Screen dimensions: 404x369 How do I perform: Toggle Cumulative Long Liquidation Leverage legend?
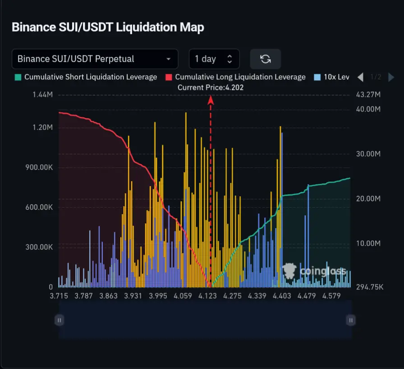(235, 77)
